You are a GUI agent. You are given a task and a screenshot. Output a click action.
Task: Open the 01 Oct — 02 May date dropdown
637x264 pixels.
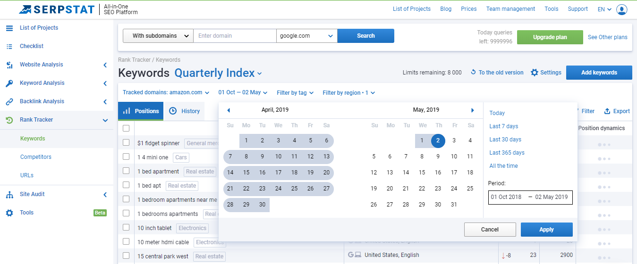coord(243,93)
